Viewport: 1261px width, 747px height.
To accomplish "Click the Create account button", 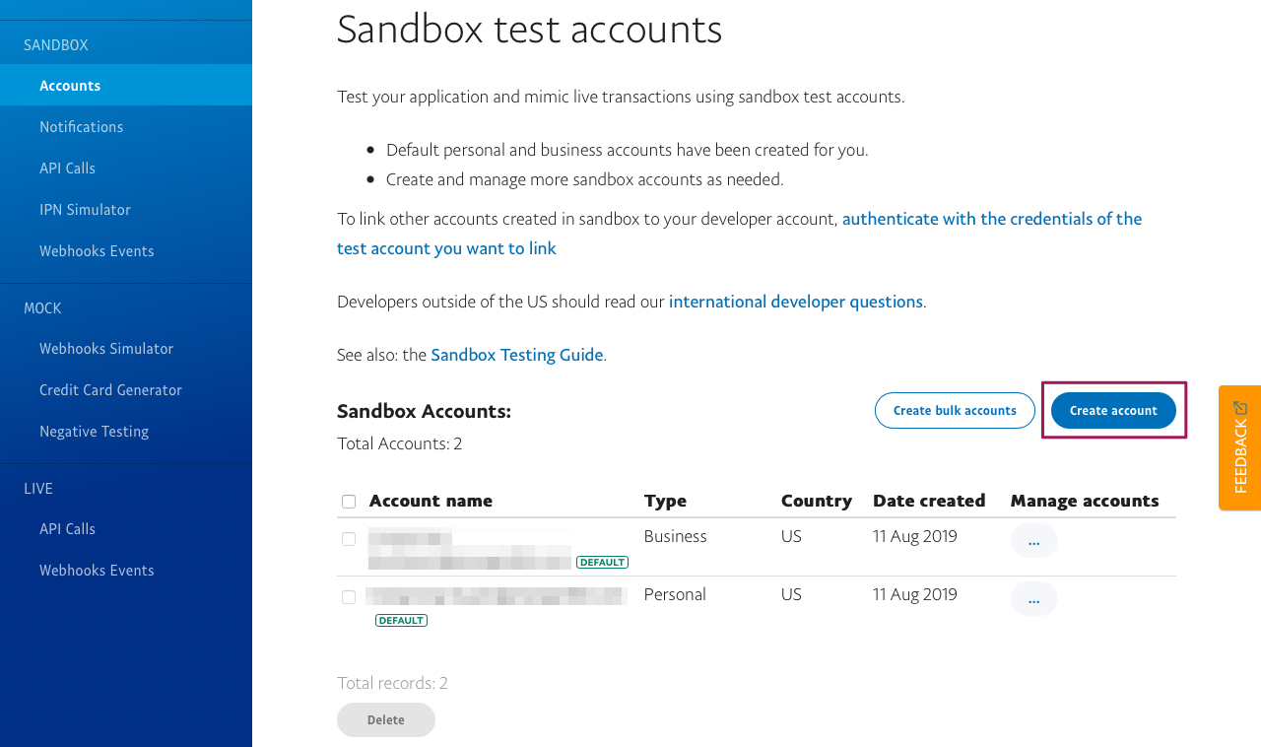I will tap(1113, 411).
